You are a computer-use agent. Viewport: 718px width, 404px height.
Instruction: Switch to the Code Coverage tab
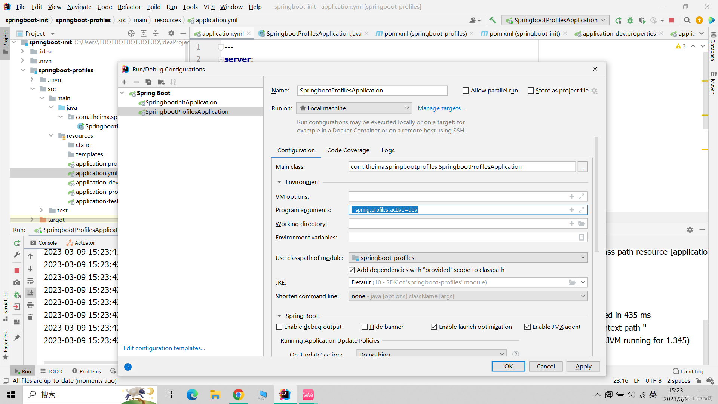coord(348,150)
